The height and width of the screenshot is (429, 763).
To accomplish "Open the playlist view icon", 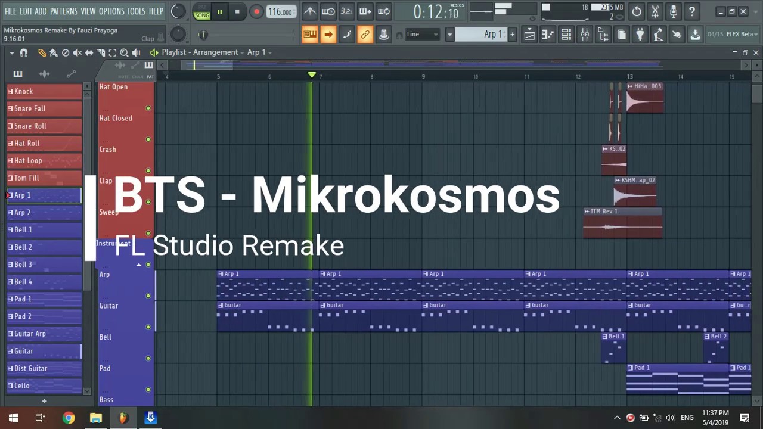I will [529, 35].
